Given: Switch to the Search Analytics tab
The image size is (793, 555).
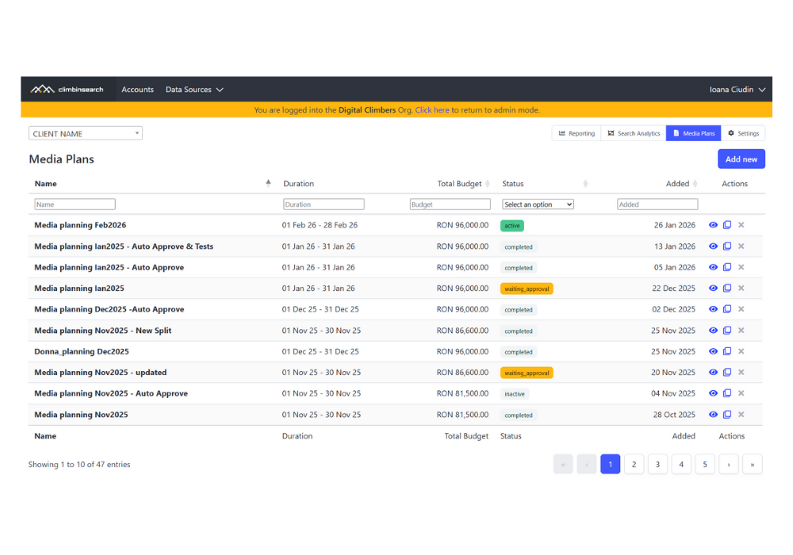Looking at the screenshot, I should (x=634, y=133).
